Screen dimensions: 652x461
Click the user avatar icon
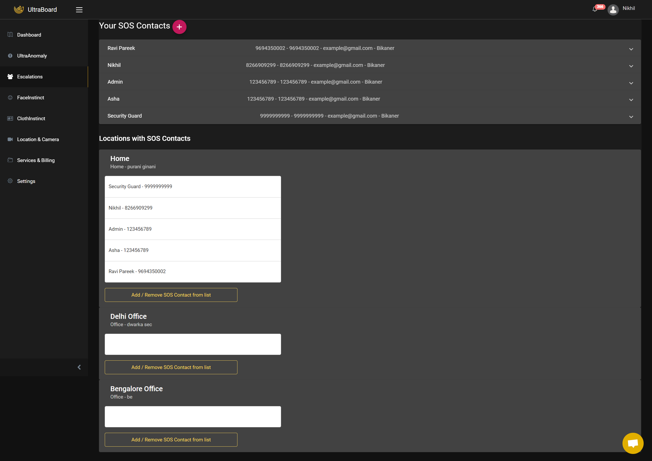(x=613, y=10)
